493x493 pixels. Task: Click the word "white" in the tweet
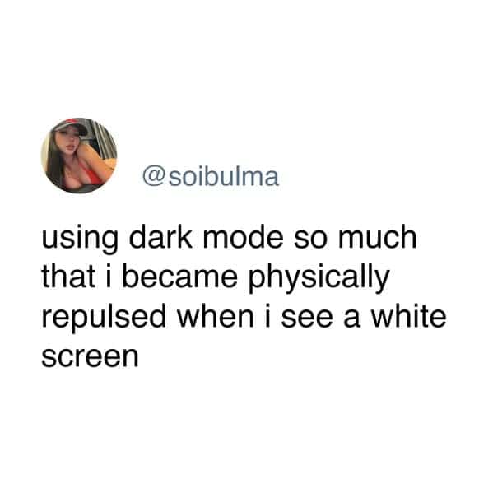pos(409,316)
